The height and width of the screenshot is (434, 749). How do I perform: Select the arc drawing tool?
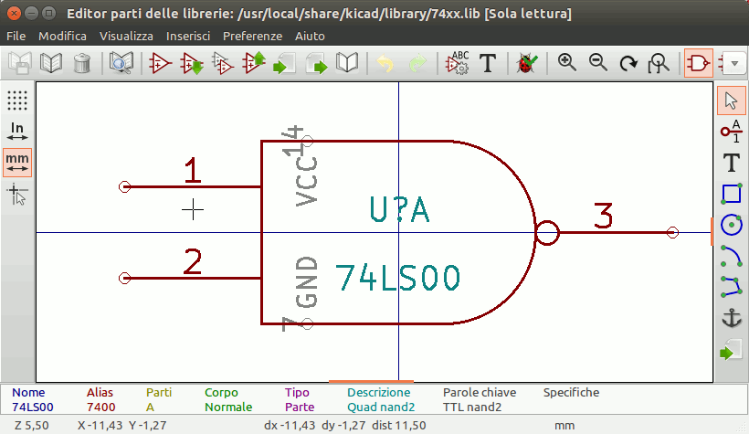tap(731, 255)
